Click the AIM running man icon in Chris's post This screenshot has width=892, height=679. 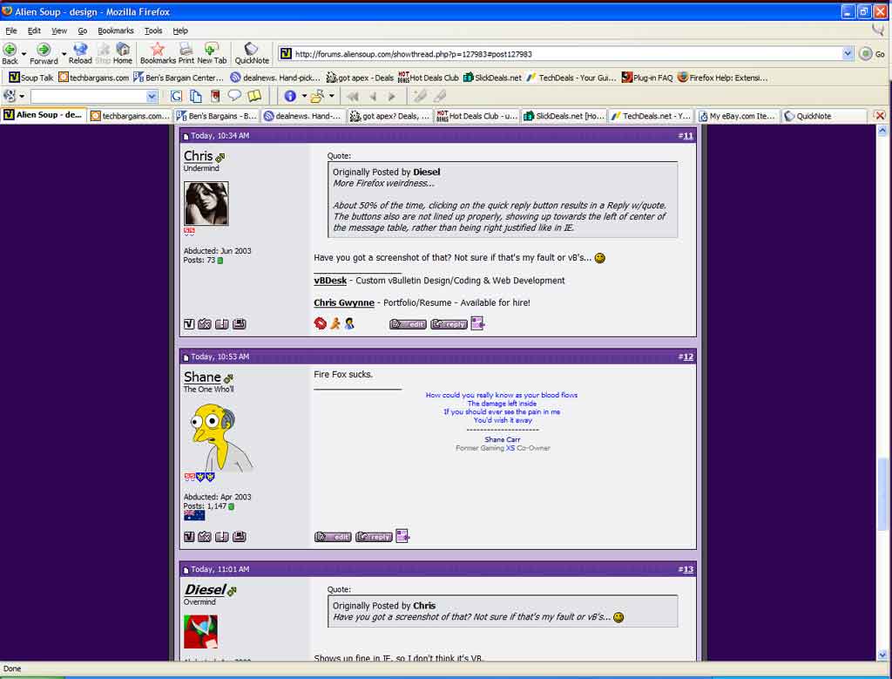pyautogui.click(x=335, y=323)
